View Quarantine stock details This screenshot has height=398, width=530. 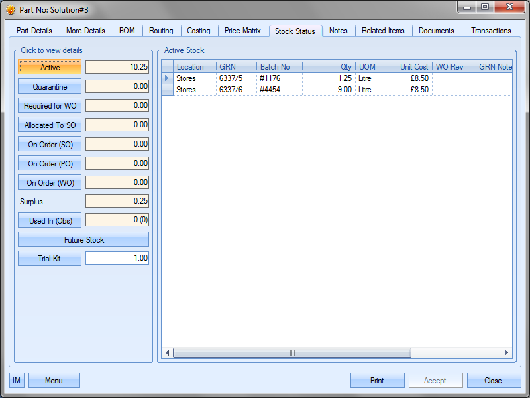pos(50,87)
